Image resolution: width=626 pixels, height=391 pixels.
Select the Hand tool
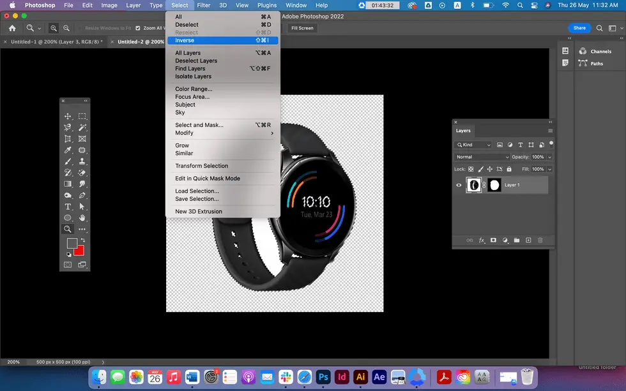click(x=82, y=218)
